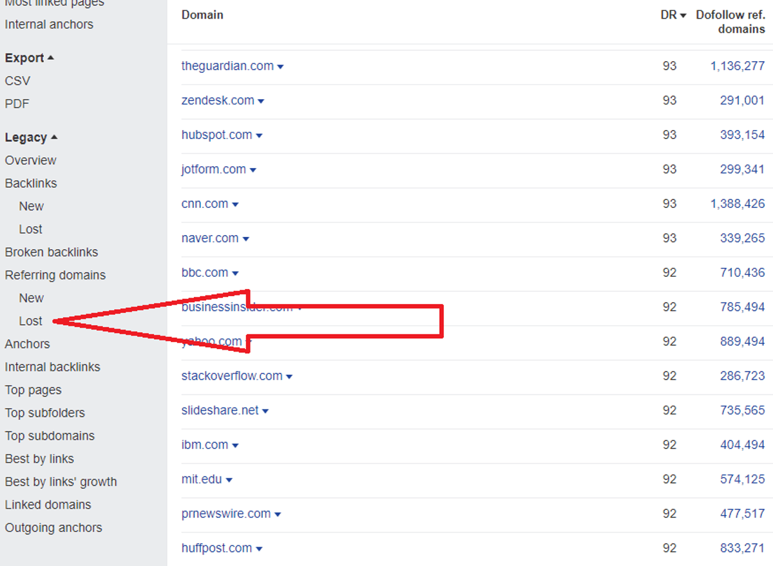This screenshot has height=566, width=773.
Task: Open Best by links report
Action: pos(39,459)
